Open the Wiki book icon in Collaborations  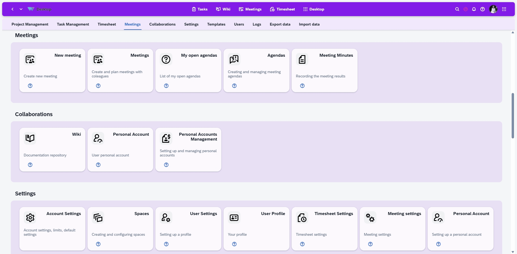point(30,138)
